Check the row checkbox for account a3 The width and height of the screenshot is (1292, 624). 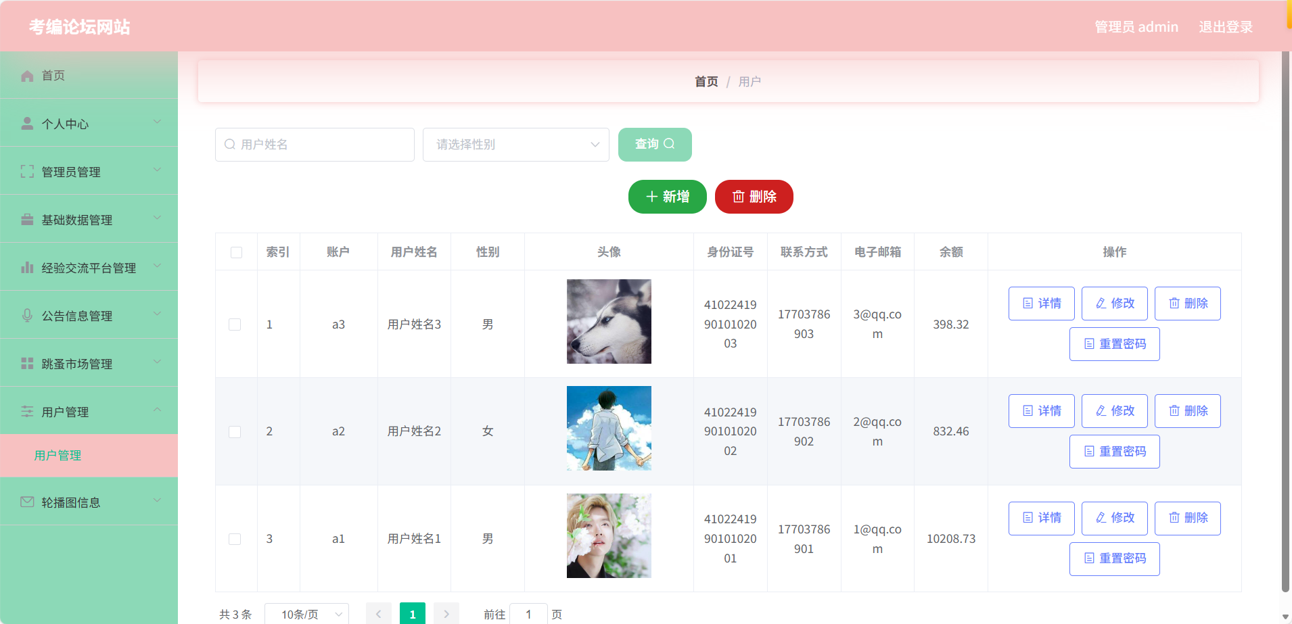235,325
